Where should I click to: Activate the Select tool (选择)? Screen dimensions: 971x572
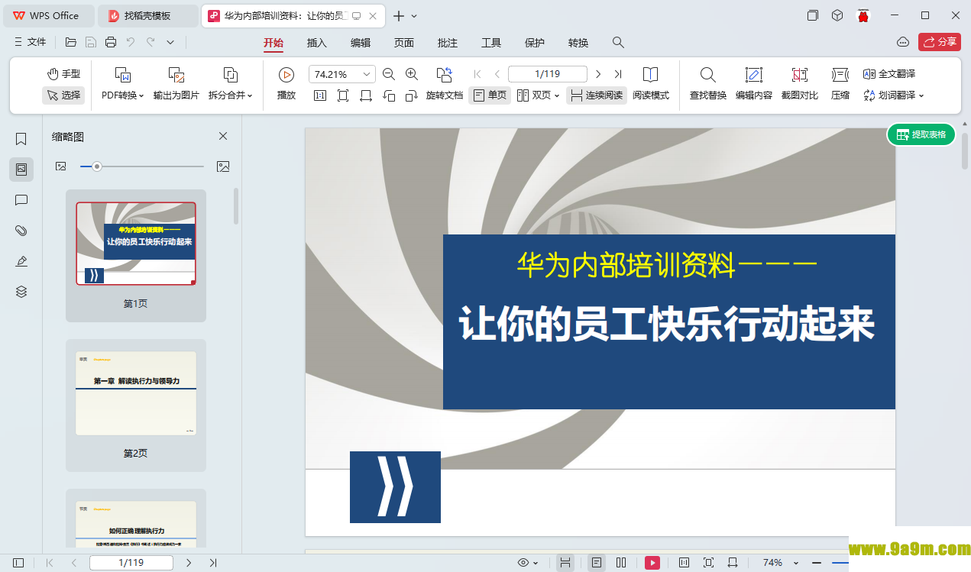point(63,95)
